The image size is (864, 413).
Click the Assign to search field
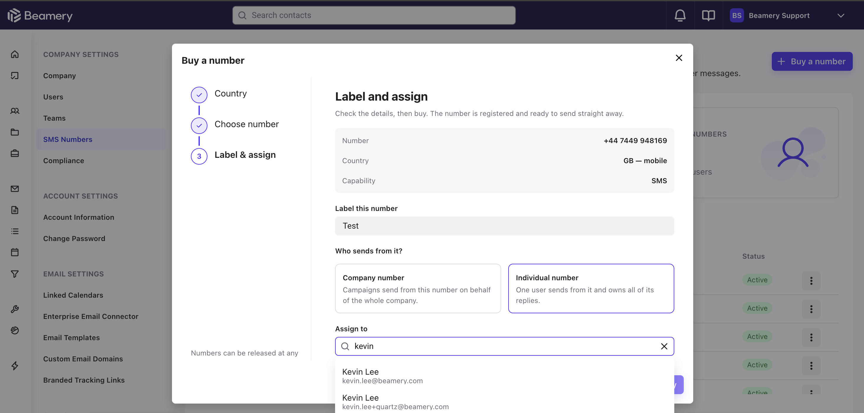point(504,346)
